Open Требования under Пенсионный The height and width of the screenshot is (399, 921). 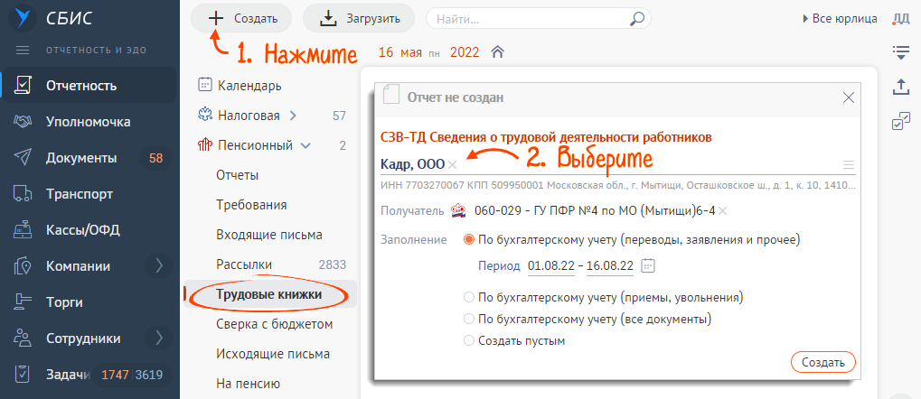point(251,205)
